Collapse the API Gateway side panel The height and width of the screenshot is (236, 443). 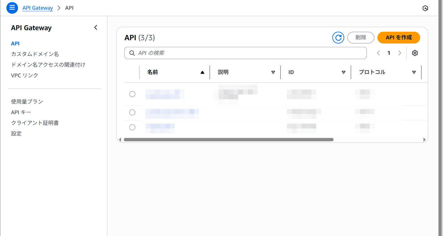tap(96, 28)
